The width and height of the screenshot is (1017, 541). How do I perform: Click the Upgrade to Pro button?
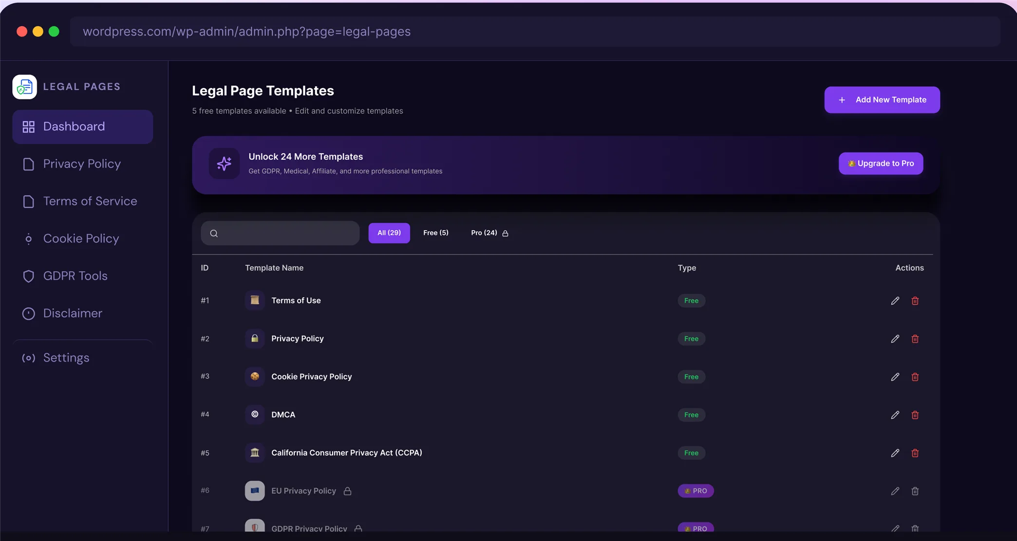tap(881, 163)
